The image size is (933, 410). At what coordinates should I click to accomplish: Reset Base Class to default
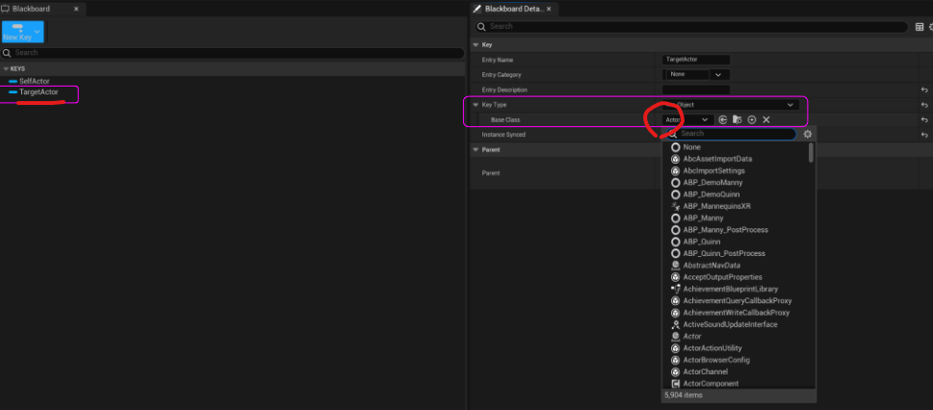click(924, 119)
